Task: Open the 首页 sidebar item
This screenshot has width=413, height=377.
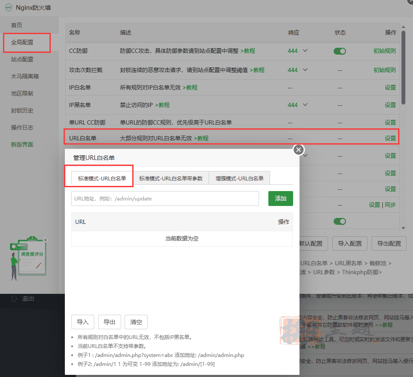Action: [x=17, y=25]
